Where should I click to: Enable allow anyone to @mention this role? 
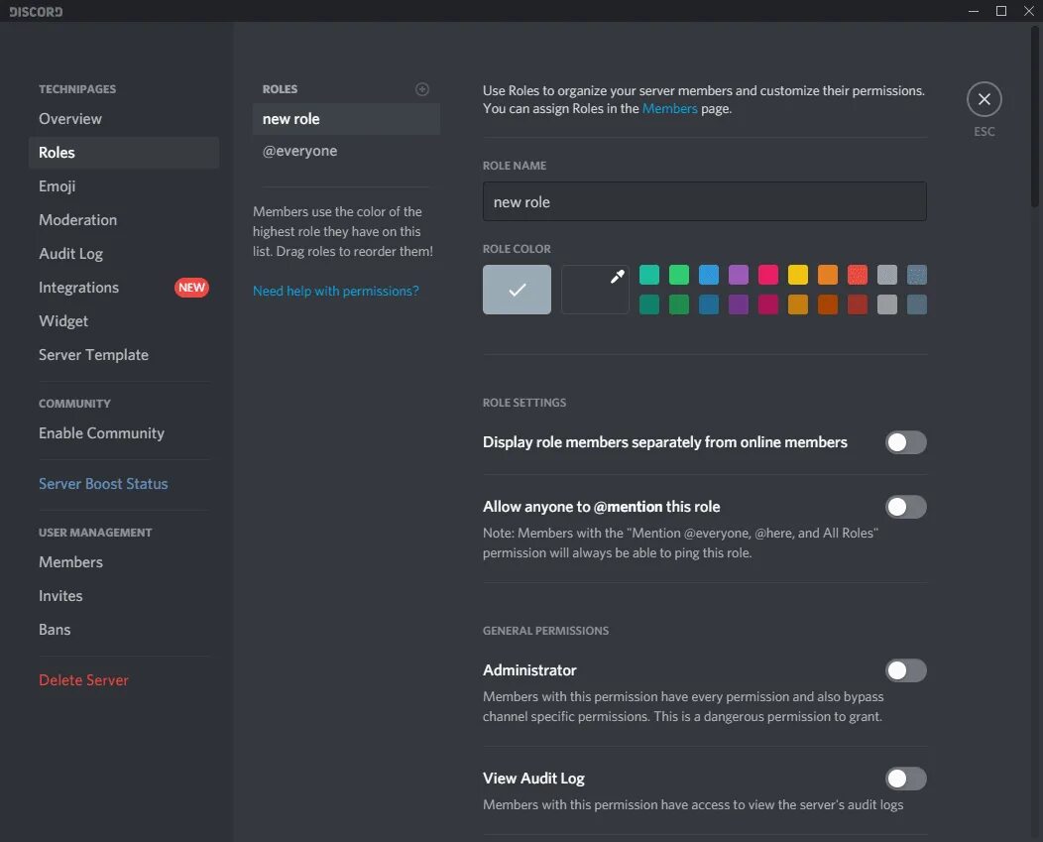pyautogui.click(x=905, y=507)
